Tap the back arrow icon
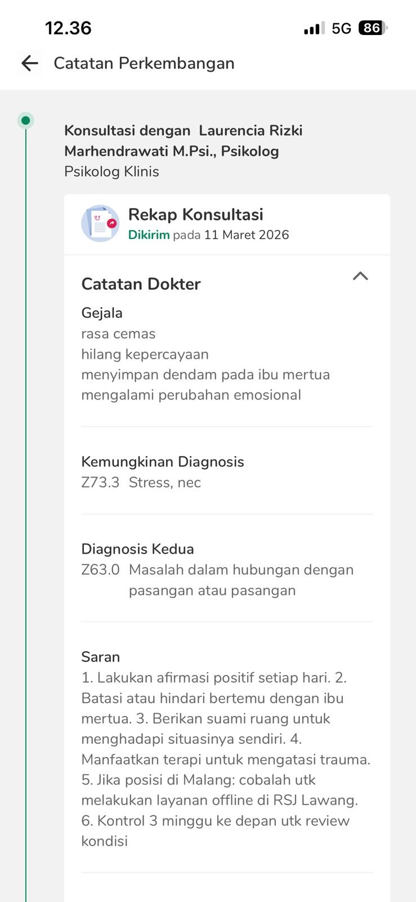 click(x=30, y=63)
